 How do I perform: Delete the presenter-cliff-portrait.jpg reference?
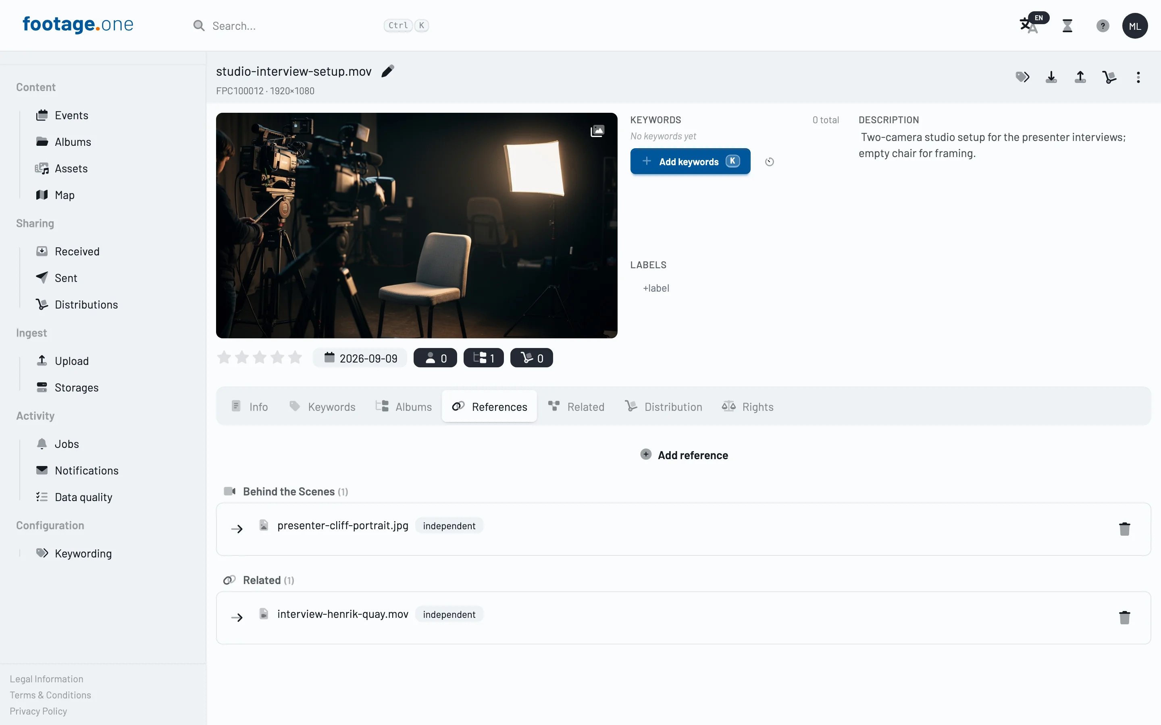pos(1124,529)
